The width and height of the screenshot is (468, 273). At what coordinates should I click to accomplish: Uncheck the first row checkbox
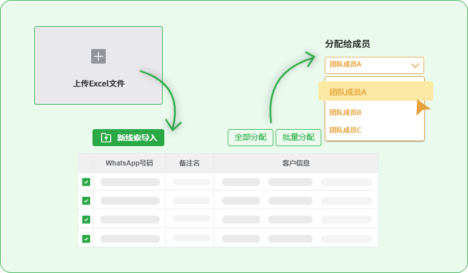pyautogui.click(x=86, y=182)
